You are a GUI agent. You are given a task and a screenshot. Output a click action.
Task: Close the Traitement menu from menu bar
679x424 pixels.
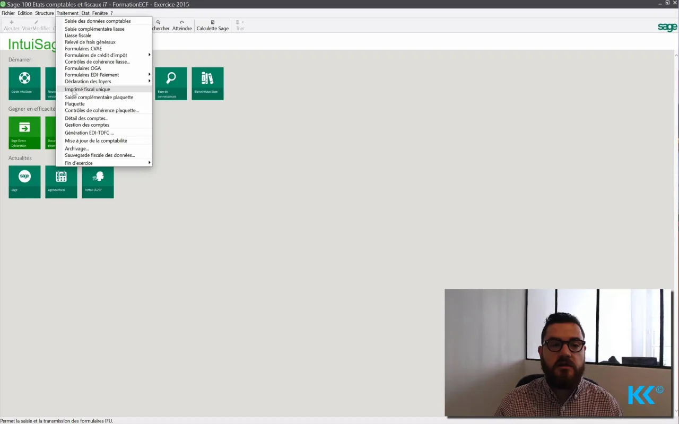(x=67, y=13)
